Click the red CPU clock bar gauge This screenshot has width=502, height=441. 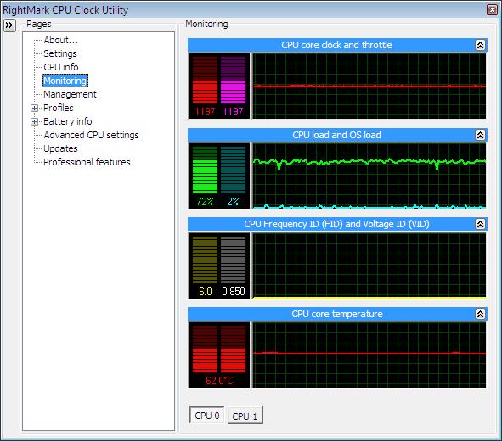[205, 81]
